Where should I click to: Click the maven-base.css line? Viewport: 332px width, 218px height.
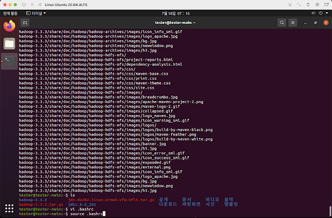point(94,74)
